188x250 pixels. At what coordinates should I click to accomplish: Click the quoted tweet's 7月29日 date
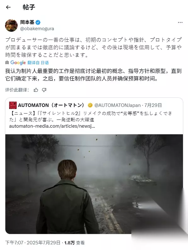[153, 105]
